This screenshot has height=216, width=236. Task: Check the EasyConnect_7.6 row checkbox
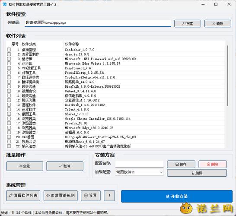point(9,68)
